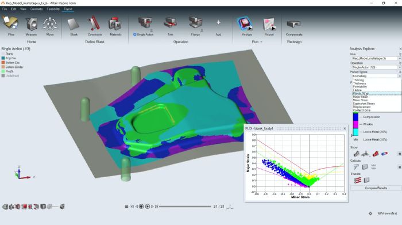The height and width of the screenshot is (225, 402).
Task: Open the Files tool icon
Action: coord(10,24)
